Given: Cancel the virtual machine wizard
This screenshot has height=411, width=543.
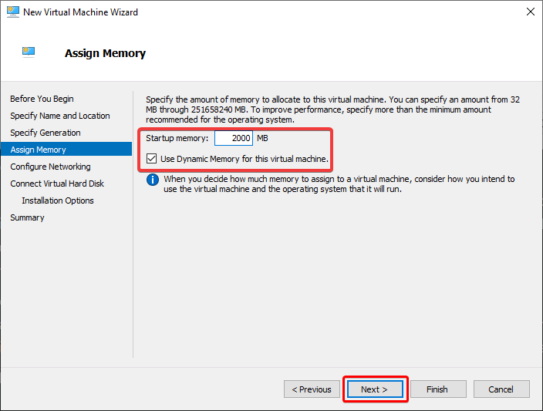Looking at the screenshot, I should click(501, 389).
